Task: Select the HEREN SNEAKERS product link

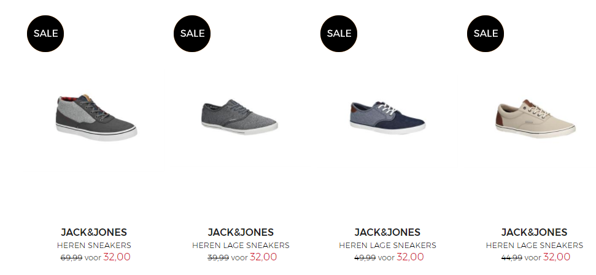Action: tap(94, 246)
